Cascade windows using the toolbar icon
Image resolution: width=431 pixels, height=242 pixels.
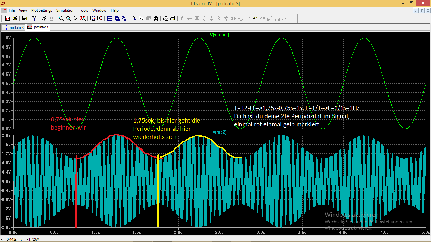click(x=117, y=19)
